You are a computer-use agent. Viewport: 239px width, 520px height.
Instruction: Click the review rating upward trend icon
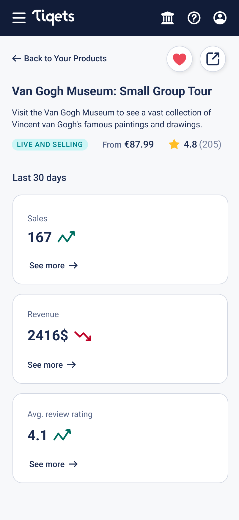[62, 435]
